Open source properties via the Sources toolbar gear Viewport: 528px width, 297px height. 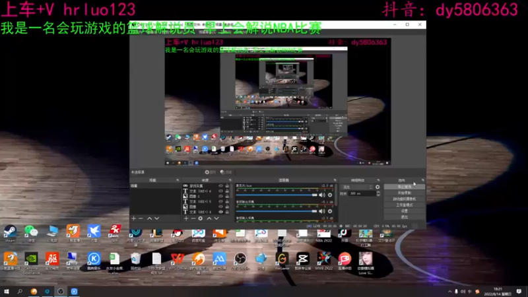tap(201, 218)
